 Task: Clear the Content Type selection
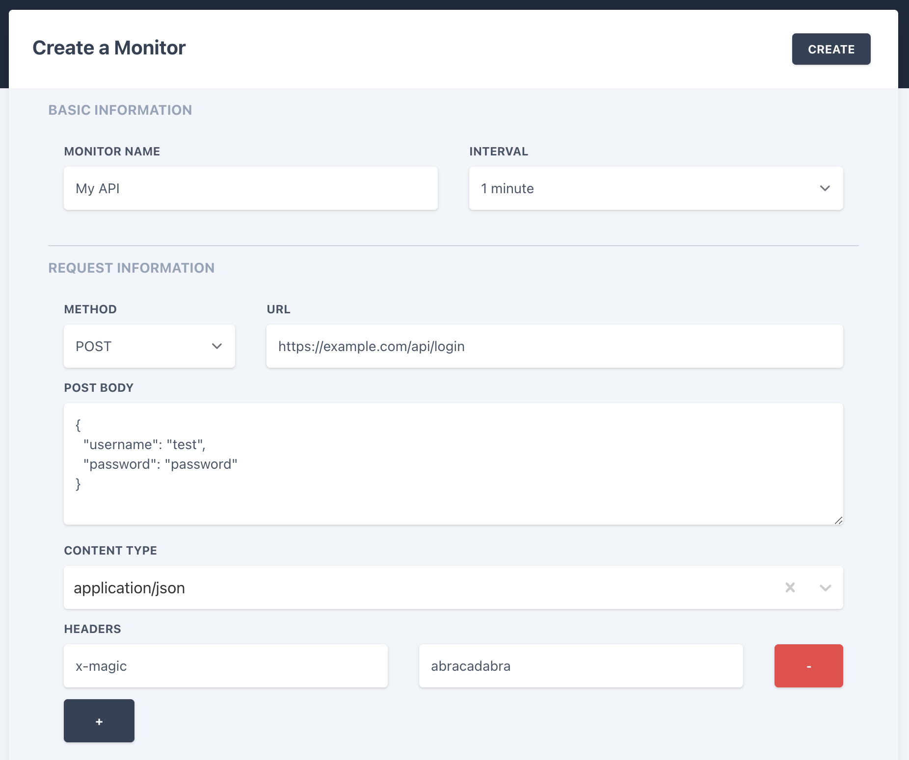[x=790, y=587]
